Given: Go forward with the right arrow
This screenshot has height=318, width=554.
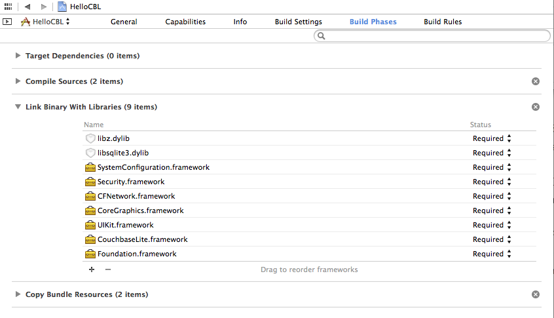Looking at the screenshot, I should coord(43,7).
